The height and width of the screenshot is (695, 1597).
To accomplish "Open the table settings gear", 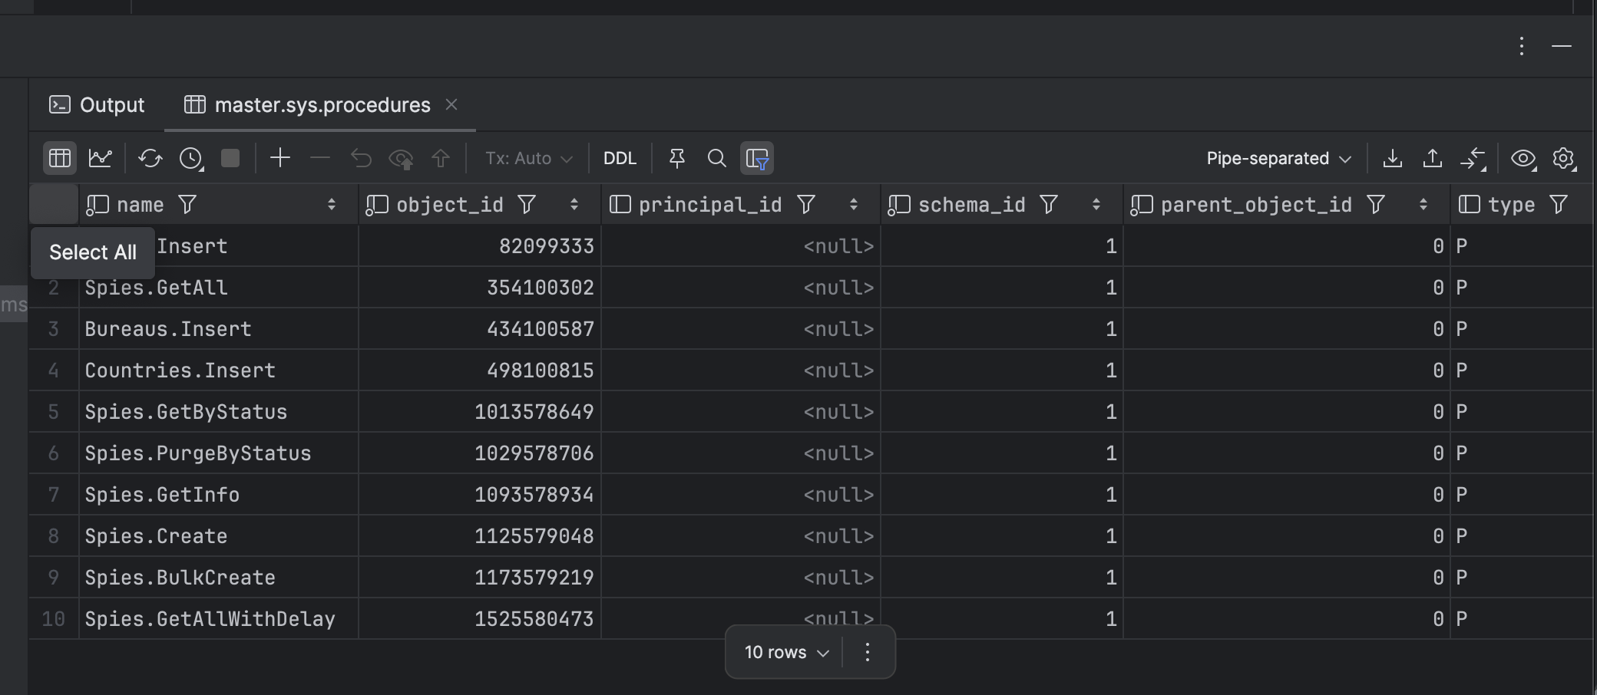I will click(1564, 158).
